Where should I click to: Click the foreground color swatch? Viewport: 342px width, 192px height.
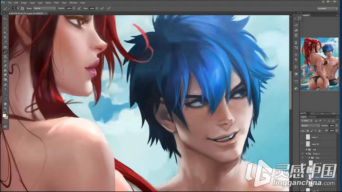(x=4, y=115)
